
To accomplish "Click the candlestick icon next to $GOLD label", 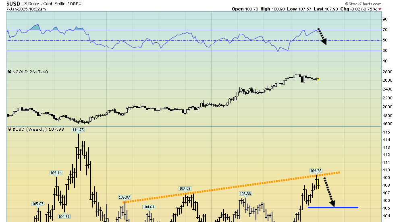I will (x=9, y=72).
